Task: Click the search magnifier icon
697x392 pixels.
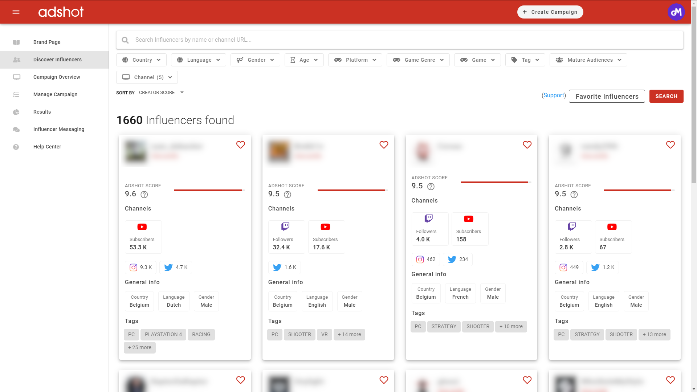Action: click(x=125, y=40)
